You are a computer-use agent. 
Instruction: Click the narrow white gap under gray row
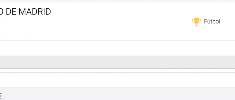coord(117,70)
